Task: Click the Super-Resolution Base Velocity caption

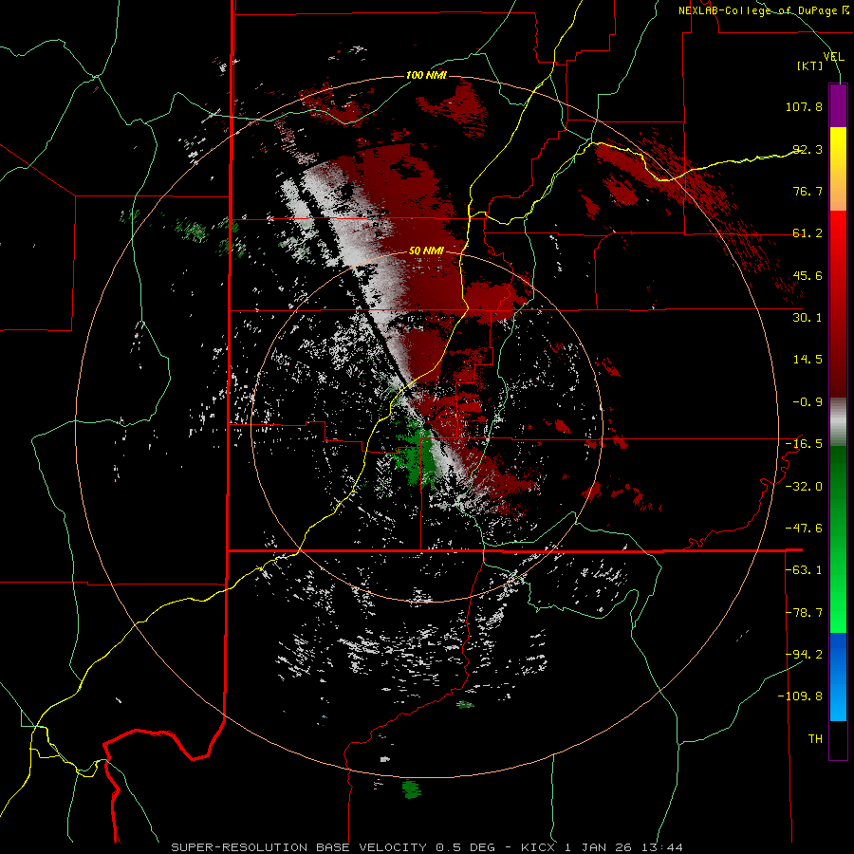Action: (x=426, y=847)
